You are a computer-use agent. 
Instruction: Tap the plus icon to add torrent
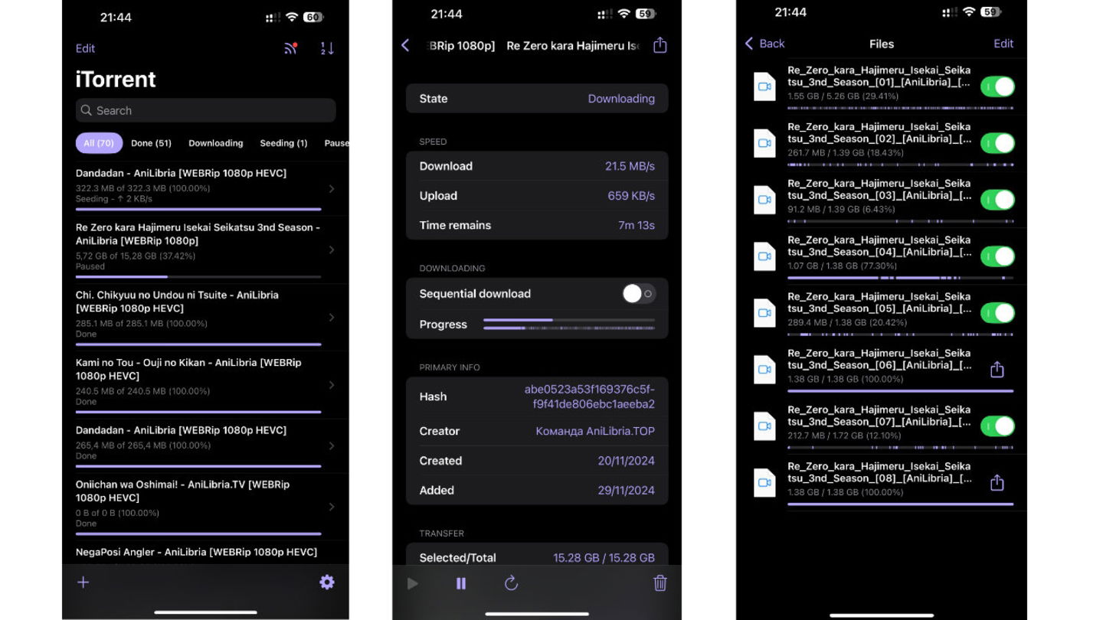tap(83, 582)
